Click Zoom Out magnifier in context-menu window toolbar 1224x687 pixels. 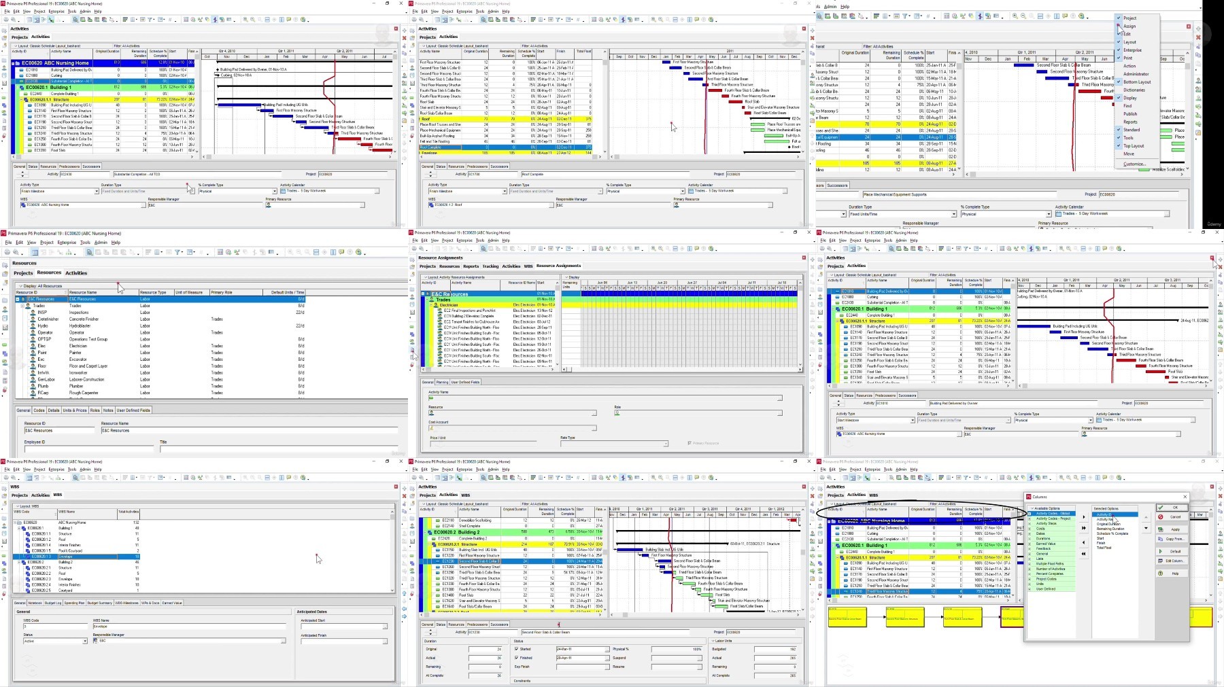pyautogui.click(x=1023, y=16)
